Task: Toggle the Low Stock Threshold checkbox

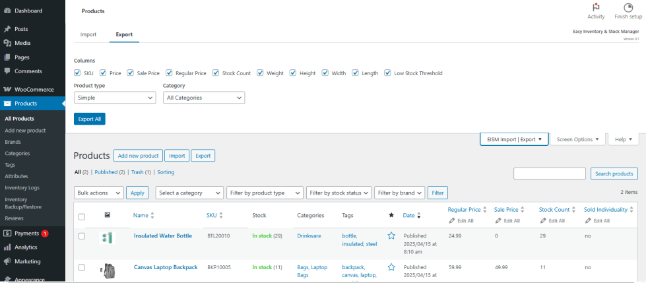Action: click(388, 73)
